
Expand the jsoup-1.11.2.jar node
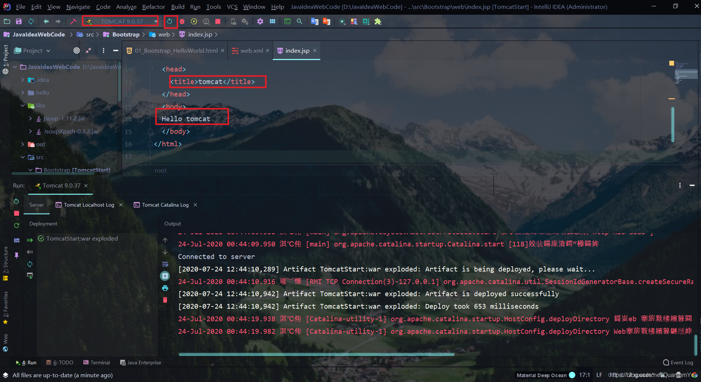click(x=30, y=118)
